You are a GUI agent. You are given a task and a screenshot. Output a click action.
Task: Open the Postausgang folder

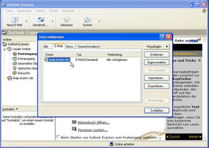26,59
